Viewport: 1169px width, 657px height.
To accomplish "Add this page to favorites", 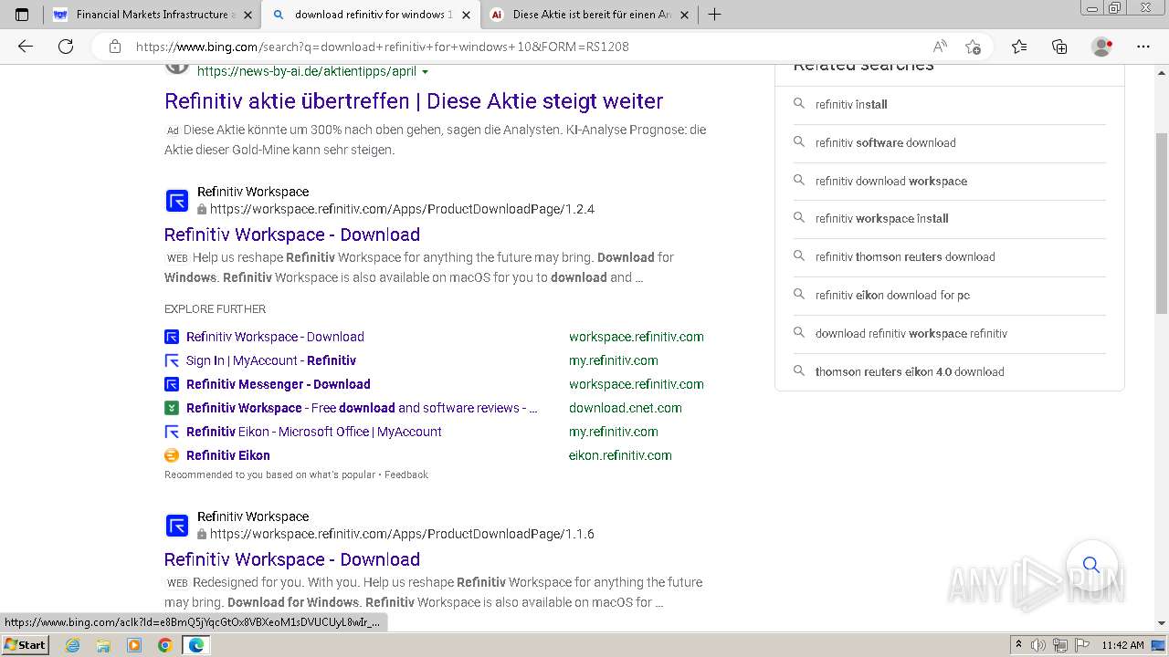I will click(973, 47).
